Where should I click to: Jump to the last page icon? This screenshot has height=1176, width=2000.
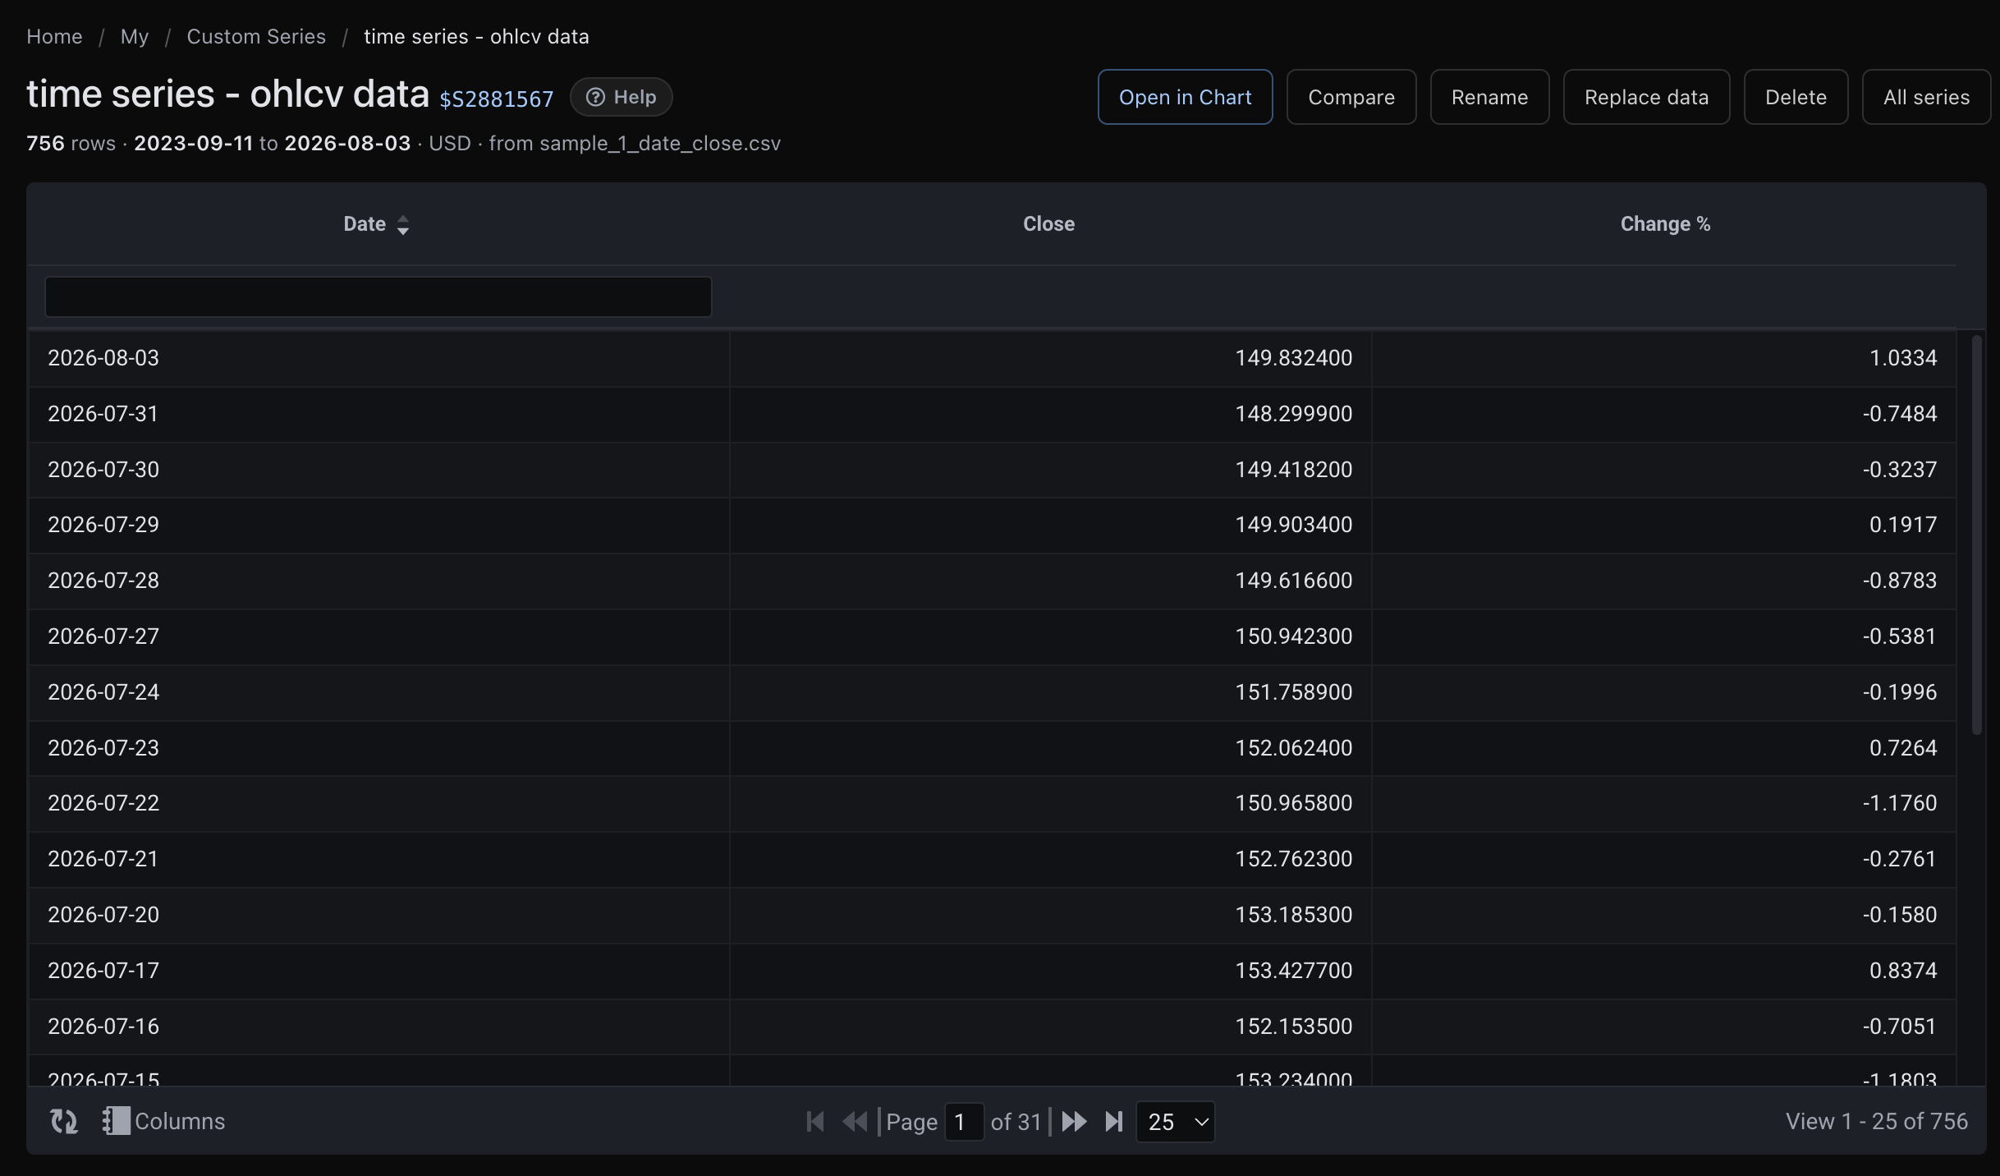[1113, 1121]
